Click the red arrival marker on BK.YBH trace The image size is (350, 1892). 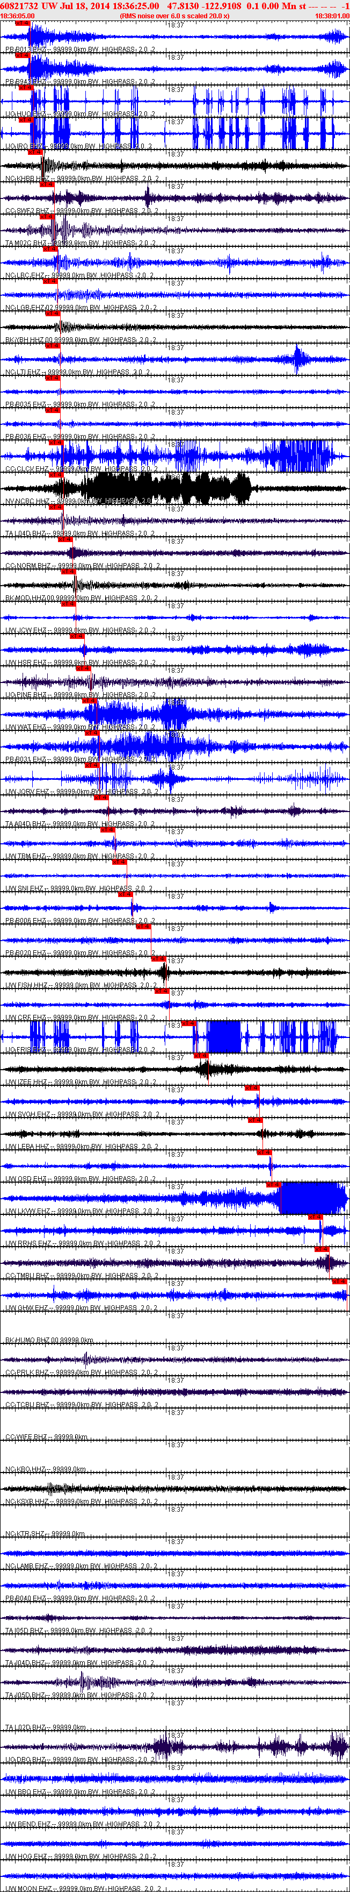pyautogui.click(x=52, y=314)
